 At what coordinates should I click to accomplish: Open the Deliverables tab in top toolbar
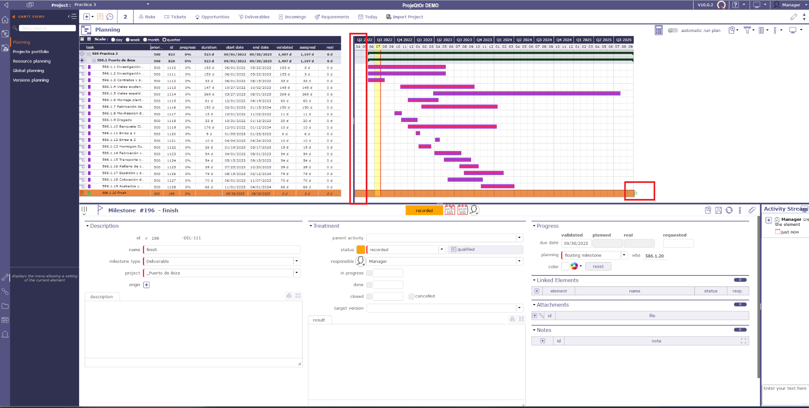[x=254, y=17]
